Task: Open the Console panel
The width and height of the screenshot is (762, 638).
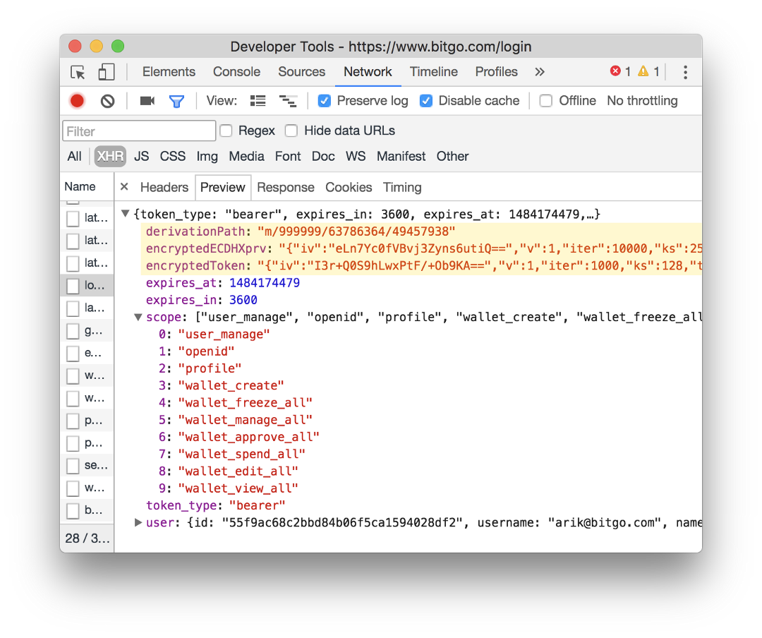Action: 236,72
